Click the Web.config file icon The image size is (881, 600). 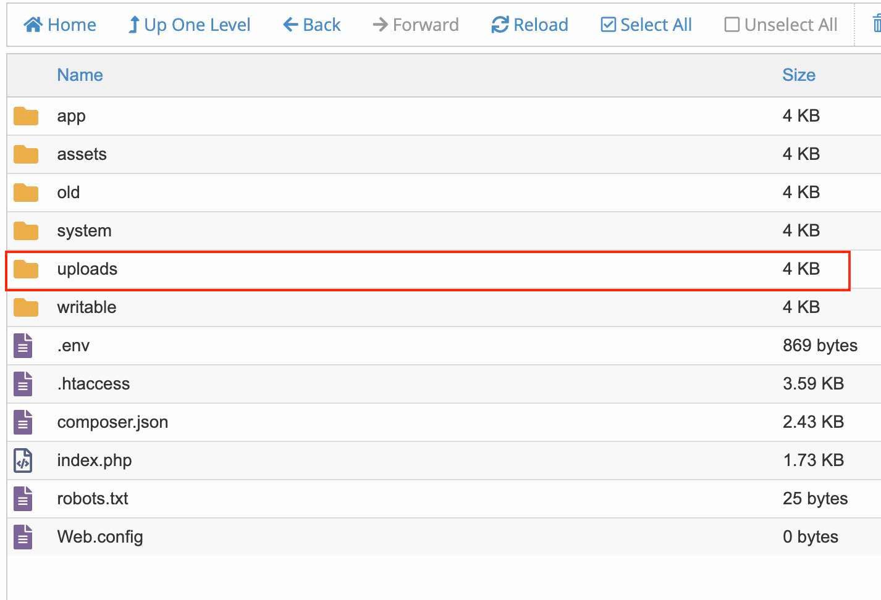[x=23, y=537]
